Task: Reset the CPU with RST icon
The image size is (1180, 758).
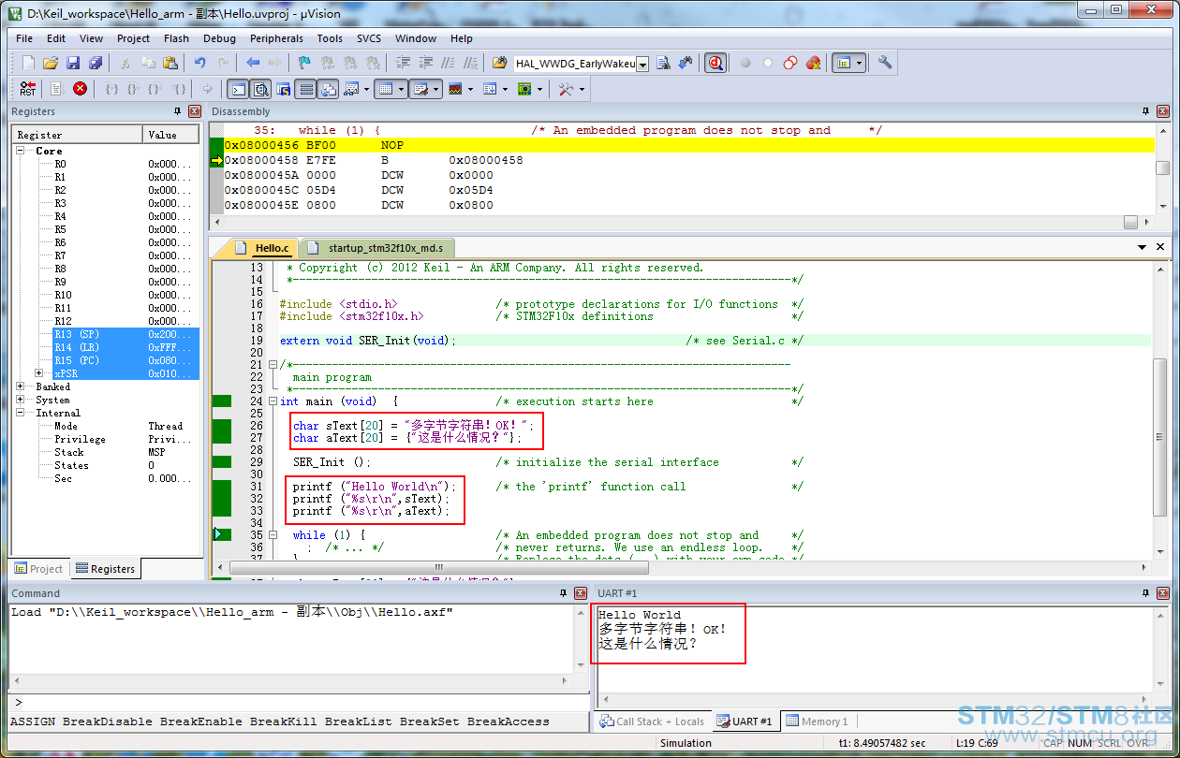Action: [28, 89]
